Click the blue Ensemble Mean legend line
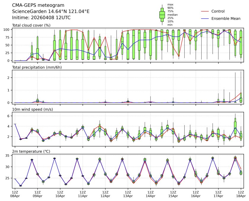This screenshot has width=249, height=201. (x=205, y=19)
